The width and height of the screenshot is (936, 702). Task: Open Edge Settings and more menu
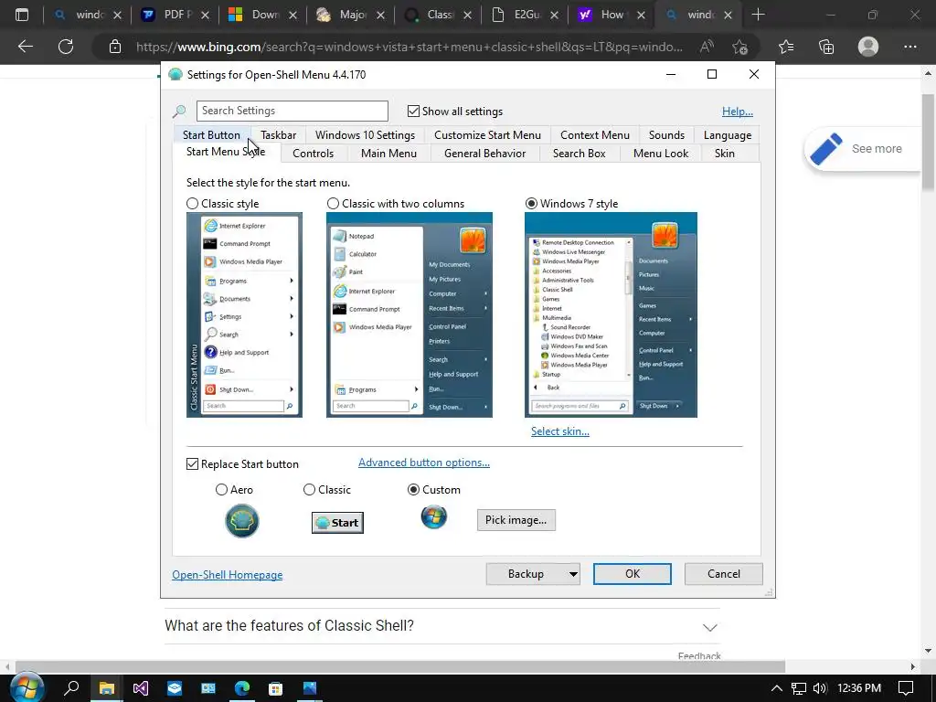tap(909, 47)
